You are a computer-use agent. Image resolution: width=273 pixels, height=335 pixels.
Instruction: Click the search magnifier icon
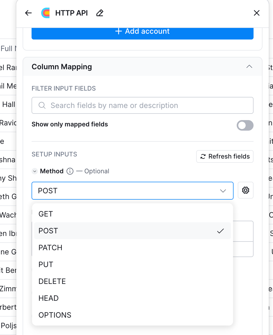[42, 105]
